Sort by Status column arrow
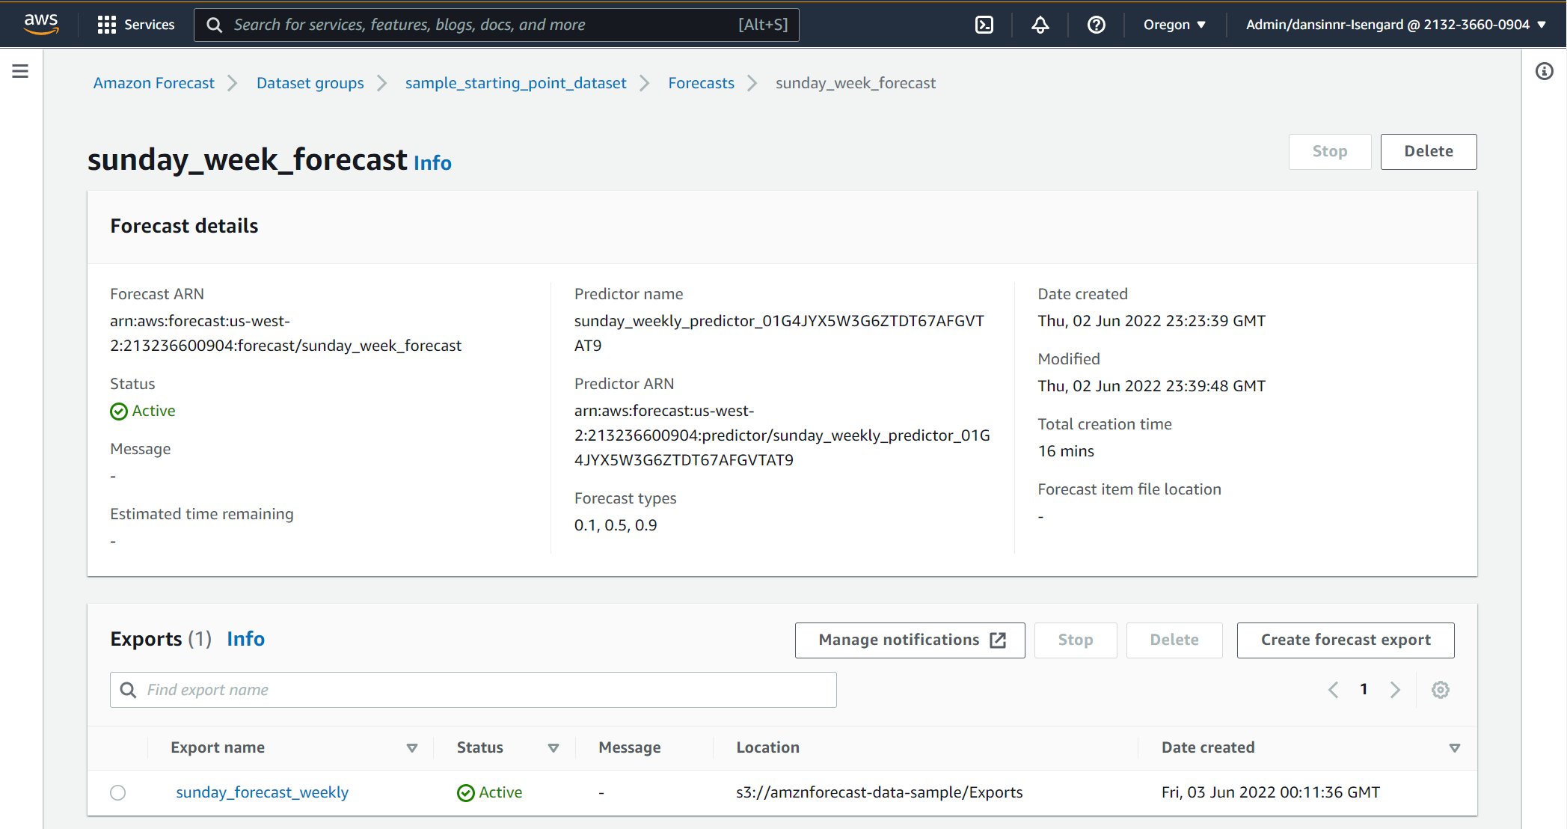 tap(553, 748)
